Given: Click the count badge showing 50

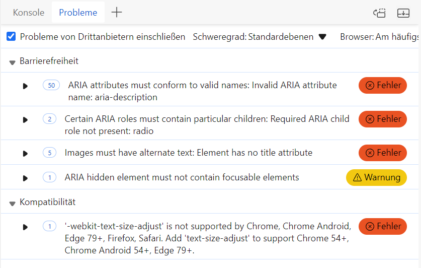Looking at the screenshot, I should (51, 85).
